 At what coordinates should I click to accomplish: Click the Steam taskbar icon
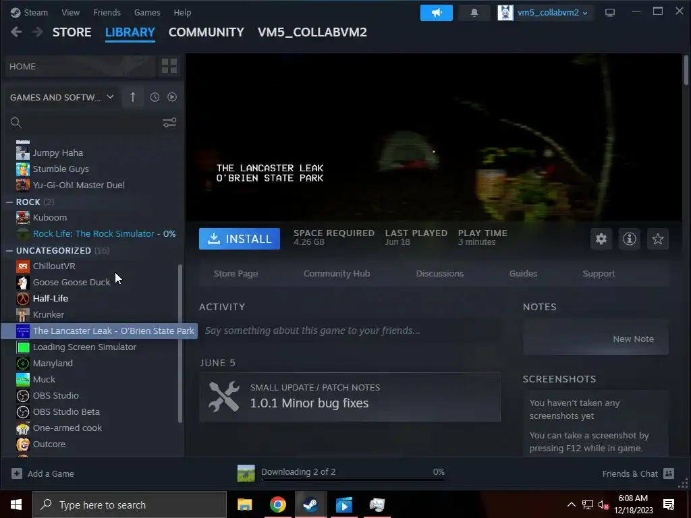click(310, 505)
